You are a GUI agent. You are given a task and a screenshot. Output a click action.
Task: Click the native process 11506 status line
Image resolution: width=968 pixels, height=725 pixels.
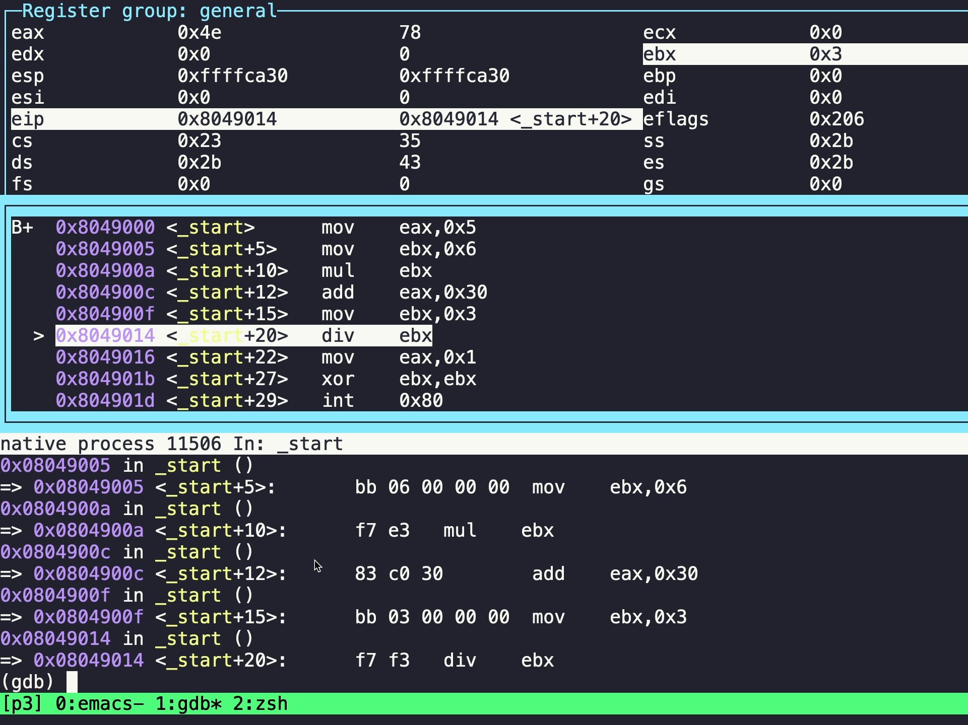click(171, 444)
